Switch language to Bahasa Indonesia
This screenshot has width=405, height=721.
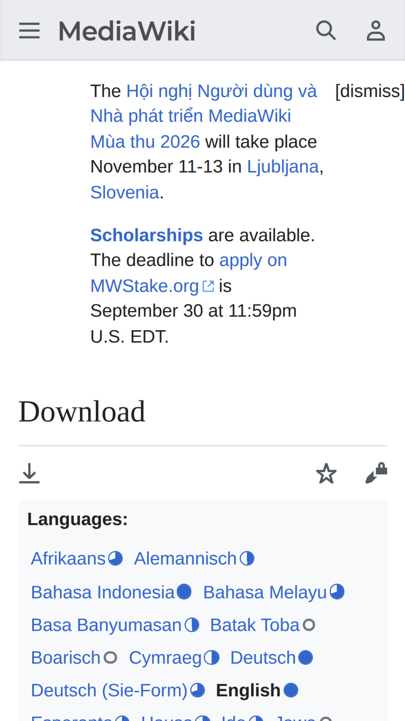coord(103,592)
